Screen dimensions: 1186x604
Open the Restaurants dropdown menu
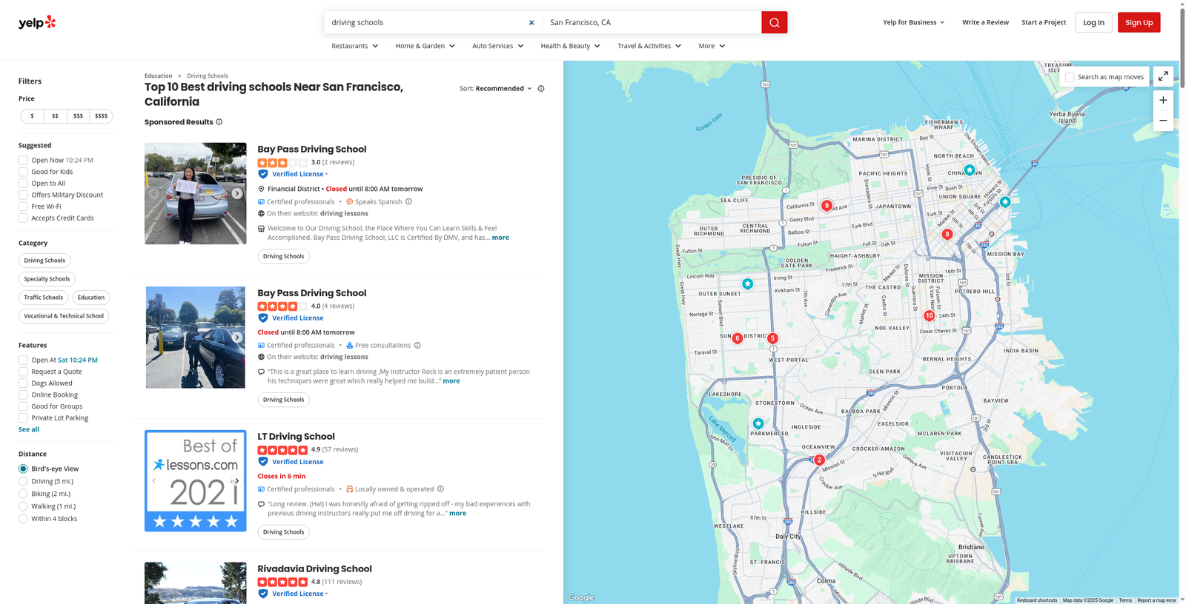(x=355, y=46)
